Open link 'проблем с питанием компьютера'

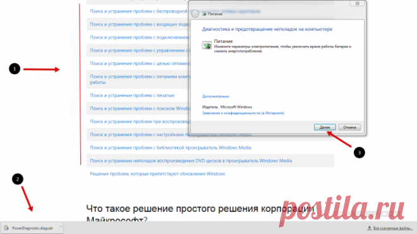tap(139, 79)
